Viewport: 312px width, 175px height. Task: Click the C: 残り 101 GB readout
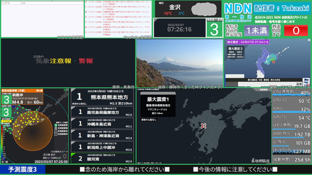(292, 143)
